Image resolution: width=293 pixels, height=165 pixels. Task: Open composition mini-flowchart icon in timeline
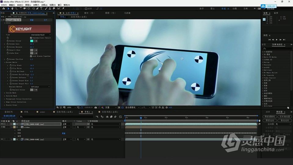[x=97, y=117]
